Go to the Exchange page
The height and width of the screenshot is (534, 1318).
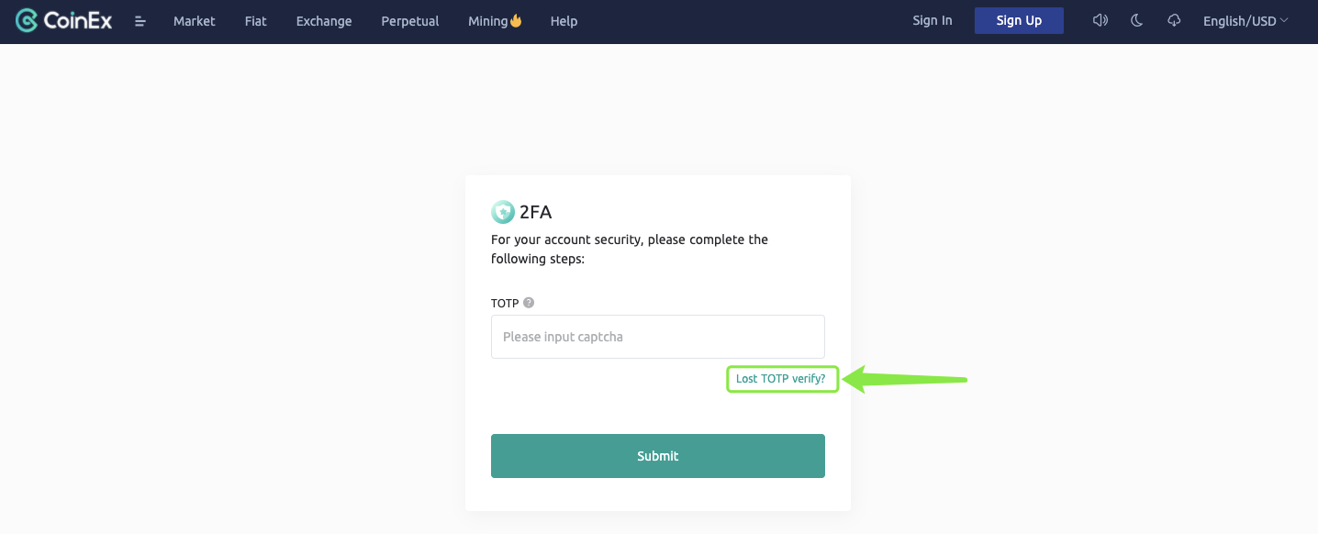[x=324, y=21]
